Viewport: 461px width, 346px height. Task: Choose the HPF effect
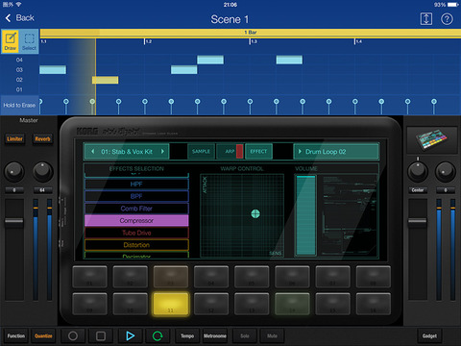click(x=136, y=185)
